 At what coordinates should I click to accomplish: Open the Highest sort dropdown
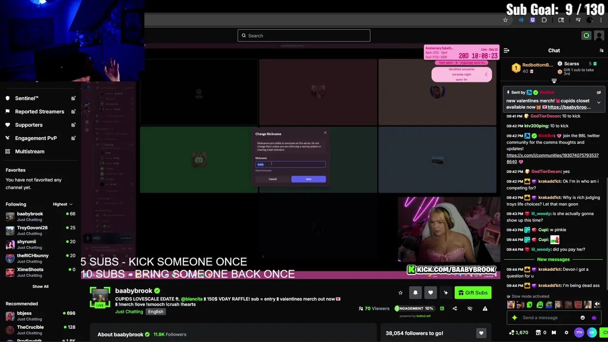63,204
